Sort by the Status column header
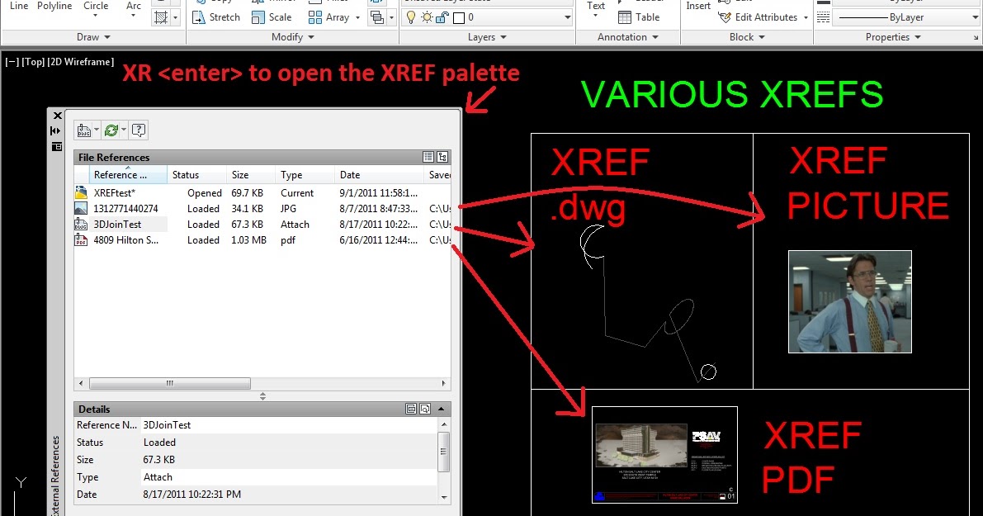The height and width of the screenshot is (516, 983). click(196, 175)
